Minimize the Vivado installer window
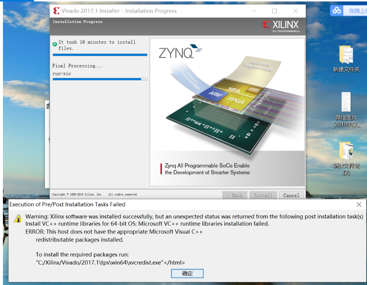Screen dimensions: 367x285 (x=254, y=11)
